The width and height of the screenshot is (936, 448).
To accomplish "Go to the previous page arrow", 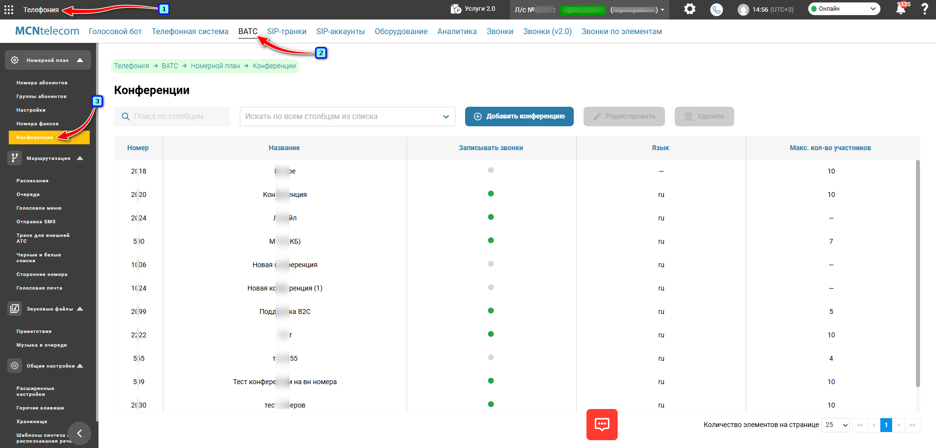I will click(874, 425).
